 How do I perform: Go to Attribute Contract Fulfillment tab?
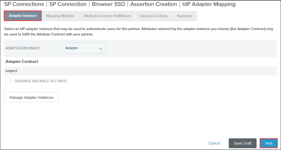pyautogui.click(x=107, y=16)
